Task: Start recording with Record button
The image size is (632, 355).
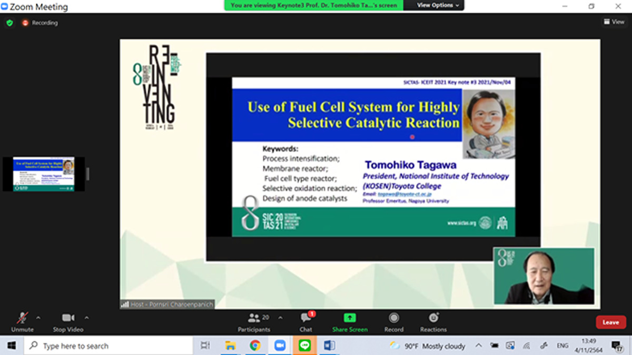Action: [393, 321]
